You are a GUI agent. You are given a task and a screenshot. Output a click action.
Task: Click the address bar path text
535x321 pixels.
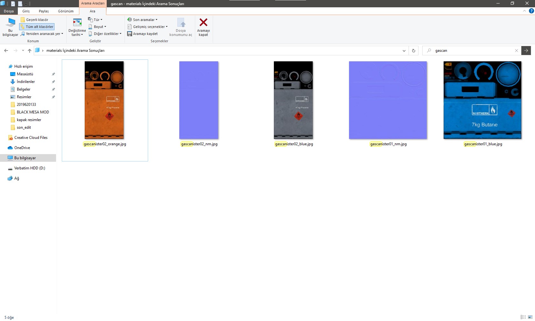(75, 51)
